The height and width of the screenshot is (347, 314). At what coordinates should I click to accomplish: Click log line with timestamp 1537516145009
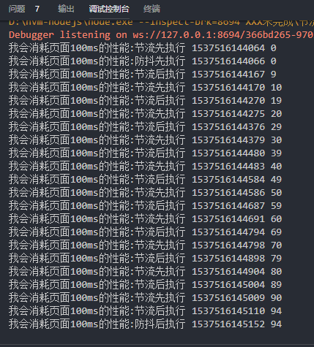[145, 298]
